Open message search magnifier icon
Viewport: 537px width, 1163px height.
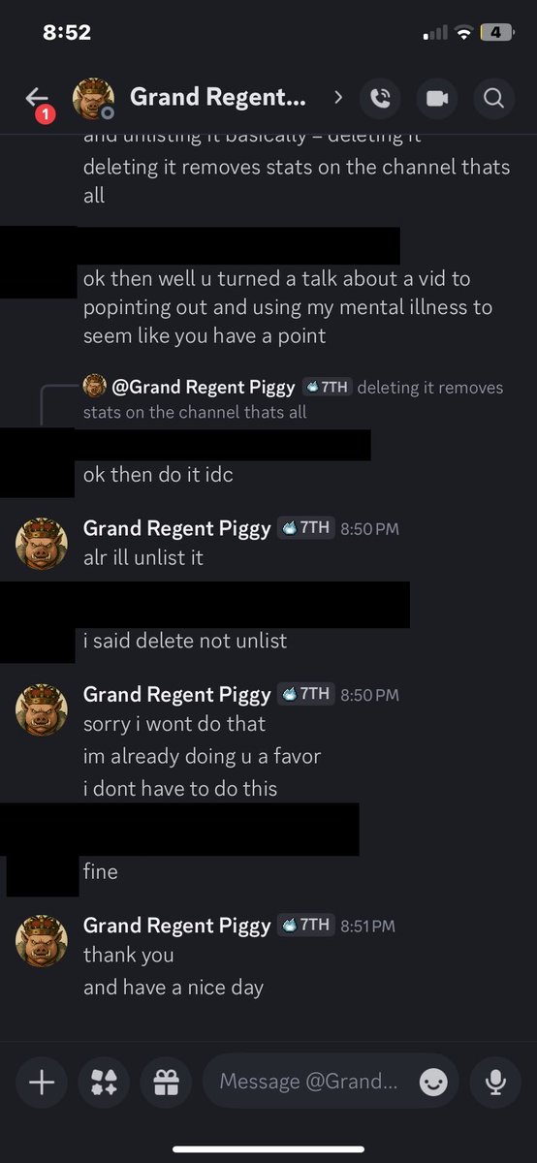click(x=493, y=98)
